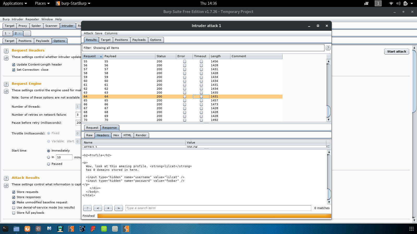Select the Immediately start time option
The width and height of the screenshot is (417, 234).
click(x=49, y=151)
